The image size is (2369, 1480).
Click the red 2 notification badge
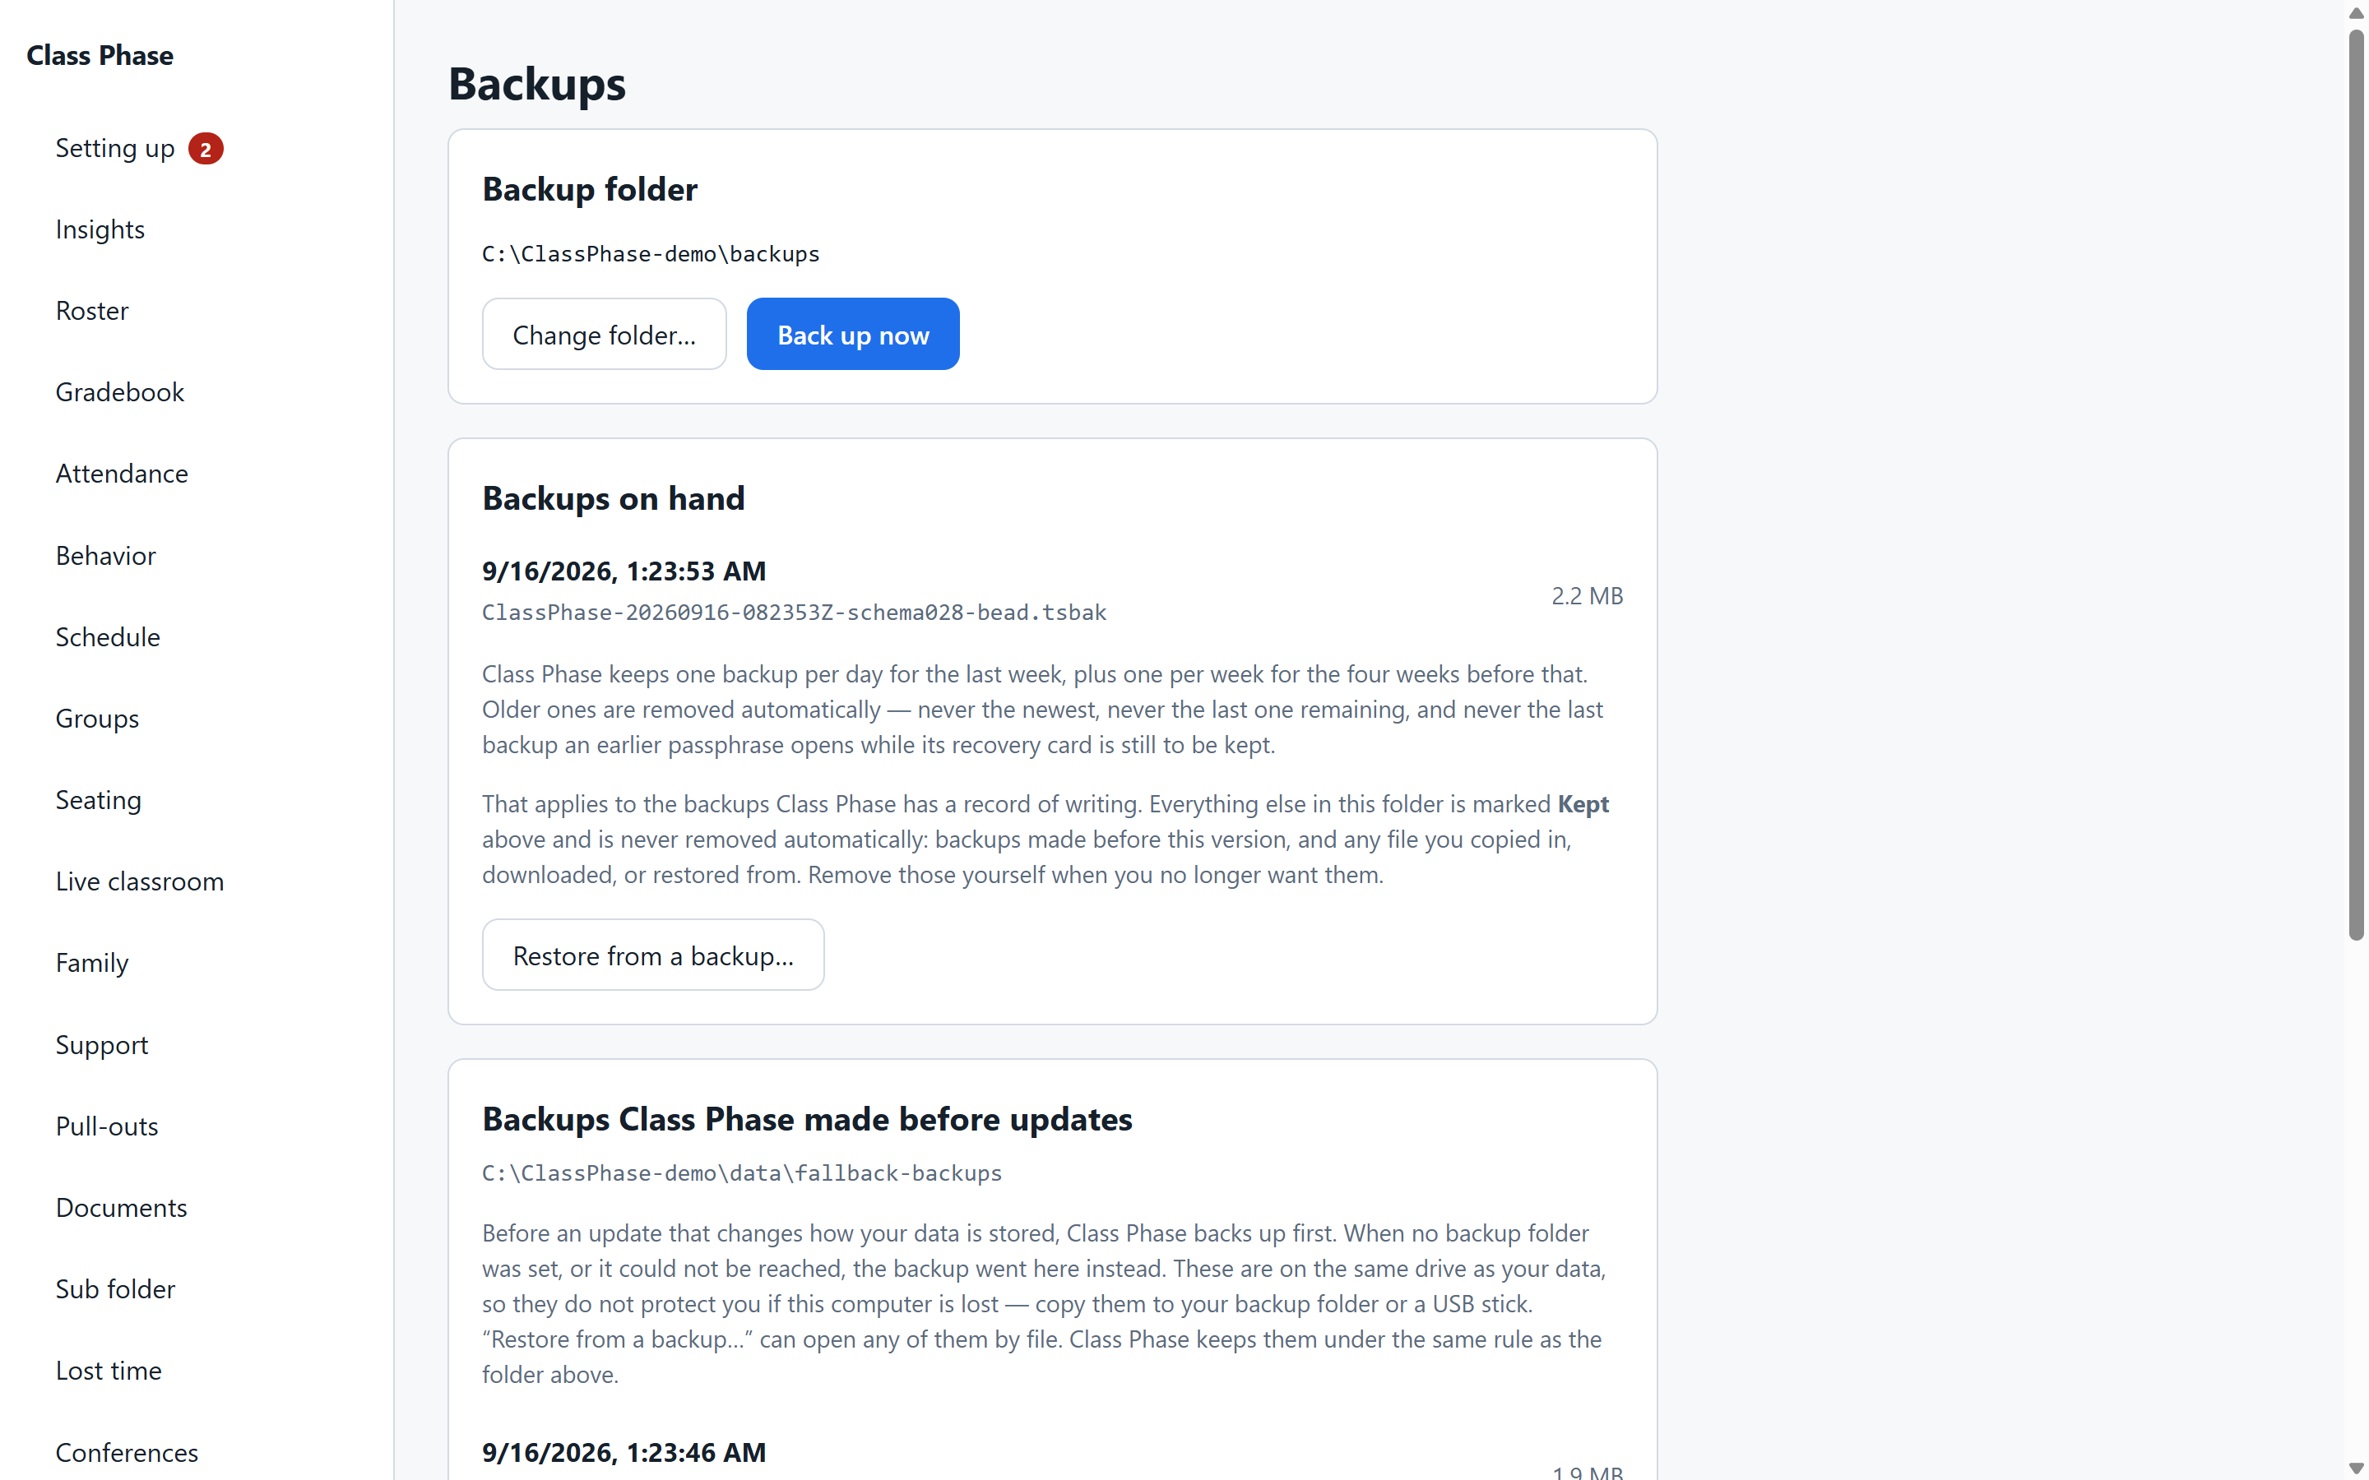(x=206, y=149)
